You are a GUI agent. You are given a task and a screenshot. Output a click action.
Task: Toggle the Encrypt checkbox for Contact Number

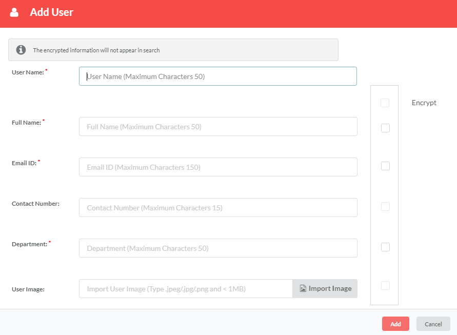click(385, 206)
